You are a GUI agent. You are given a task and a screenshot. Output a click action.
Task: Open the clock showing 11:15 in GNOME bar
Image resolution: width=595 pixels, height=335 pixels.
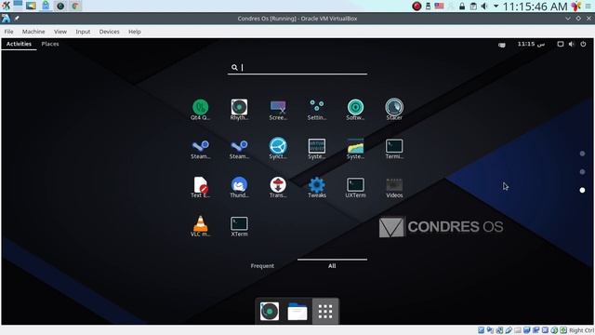(x=531, y=44)
